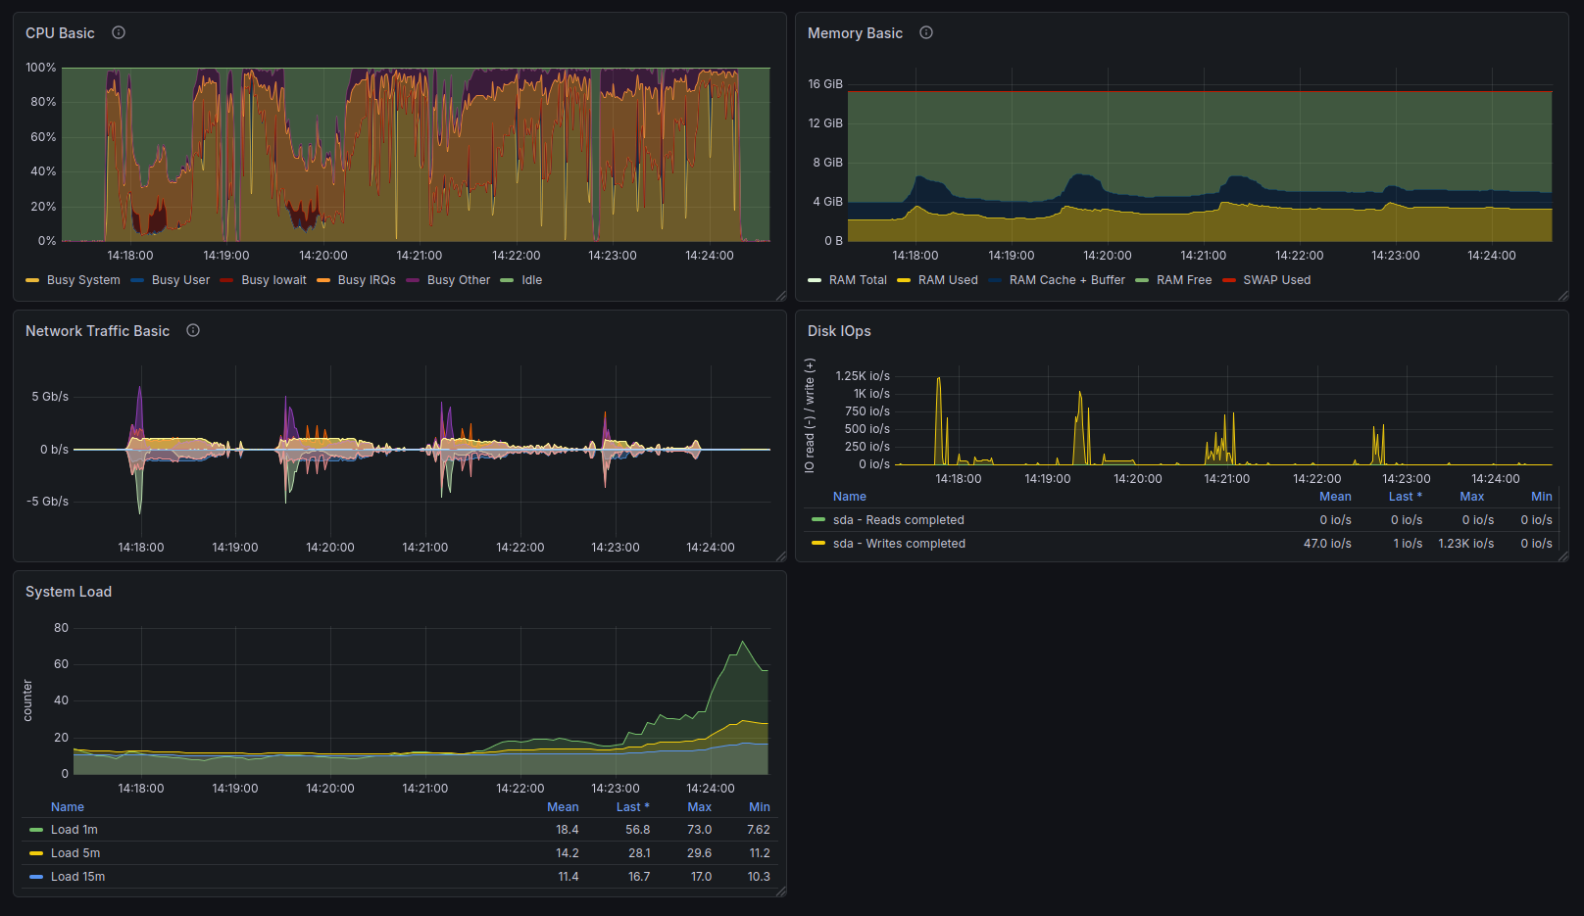Grab the resize handle of the Network Traffic Basic panel
The width and height of the screenshot is (1584, 916).
click(781, 555)
